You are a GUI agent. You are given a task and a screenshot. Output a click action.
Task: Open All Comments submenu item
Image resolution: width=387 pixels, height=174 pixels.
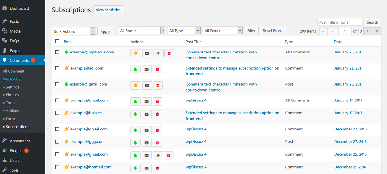click(14, 71)
